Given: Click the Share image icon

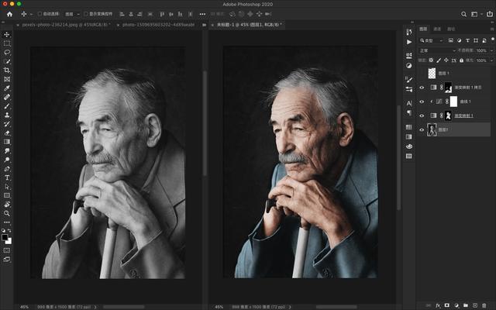Looking at the screenshot, I should [490, 14].
